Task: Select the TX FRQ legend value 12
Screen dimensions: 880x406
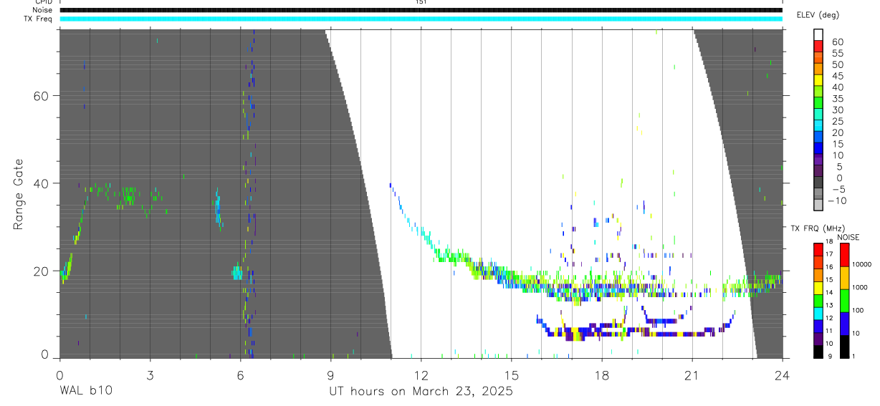Action: (x=828, y=319)
